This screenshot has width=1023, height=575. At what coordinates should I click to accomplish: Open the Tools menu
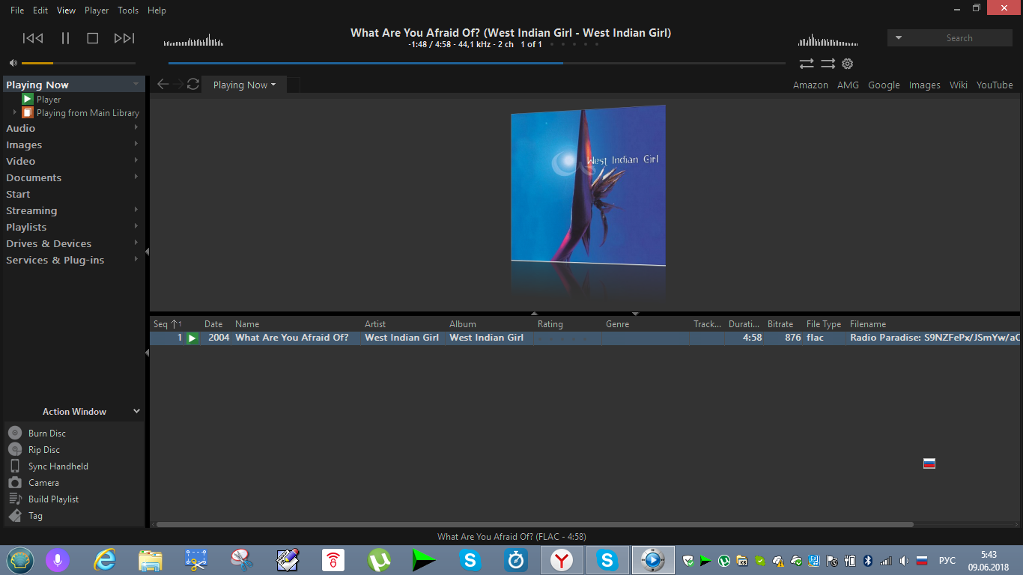(x=128, y=10)
